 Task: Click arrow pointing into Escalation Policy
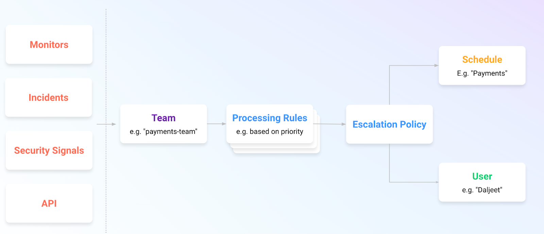coord(329,124)
